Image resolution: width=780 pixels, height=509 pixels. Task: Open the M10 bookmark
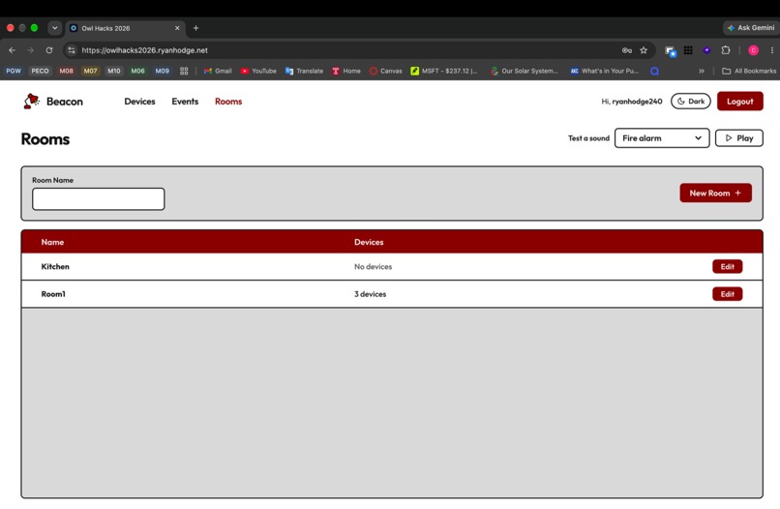click(x=114, y=72)
